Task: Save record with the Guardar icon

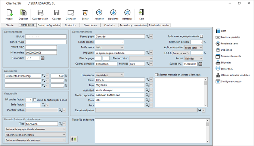Action: (x=56, y=13)
